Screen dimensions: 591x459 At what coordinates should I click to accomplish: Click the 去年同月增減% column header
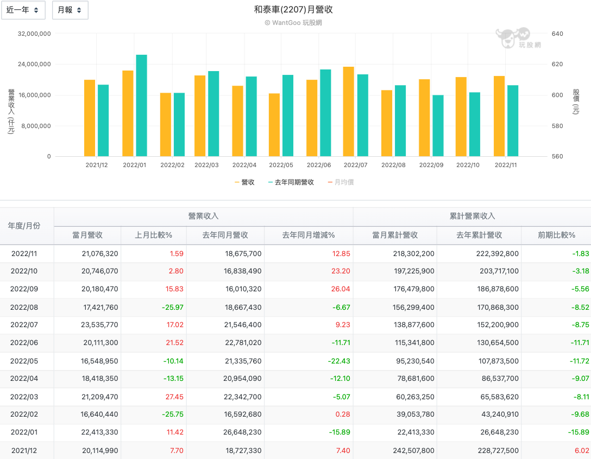point(309,235)
